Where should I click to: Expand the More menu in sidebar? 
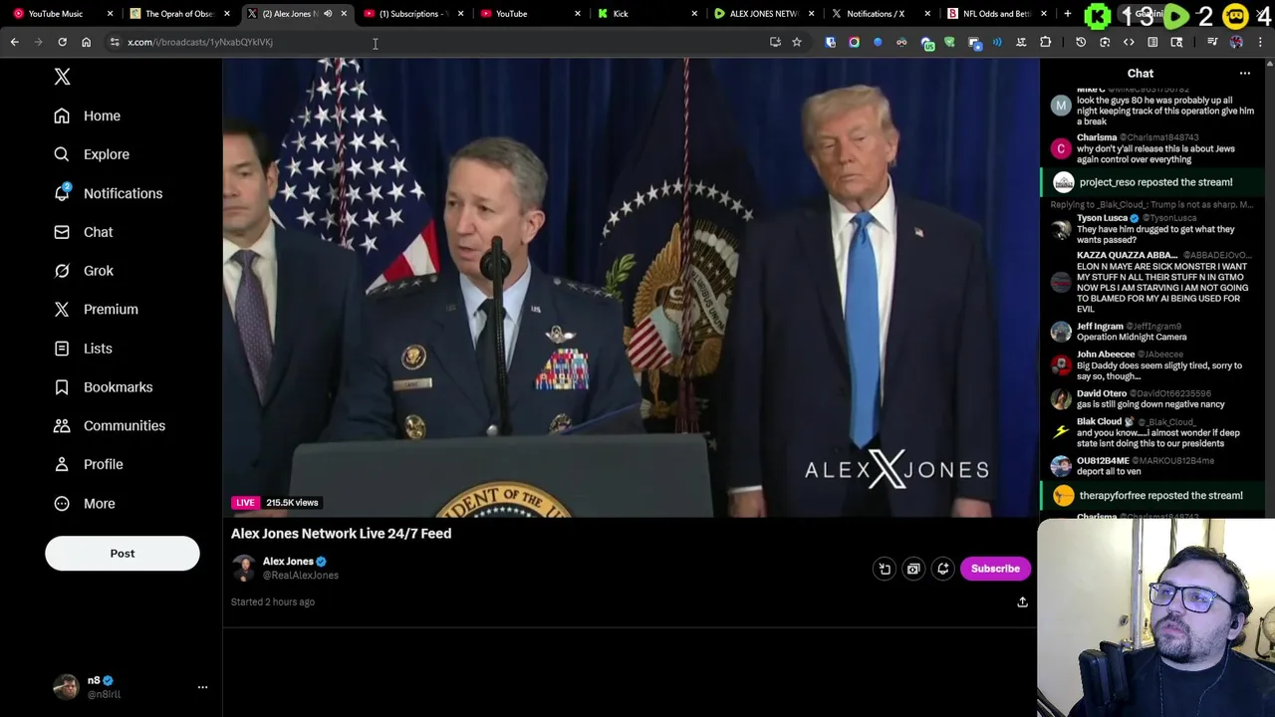click(x=86, y=504)
